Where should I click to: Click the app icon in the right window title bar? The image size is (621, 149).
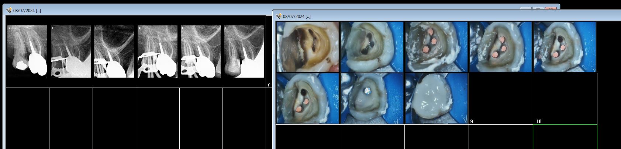click(x=279, y=16)
